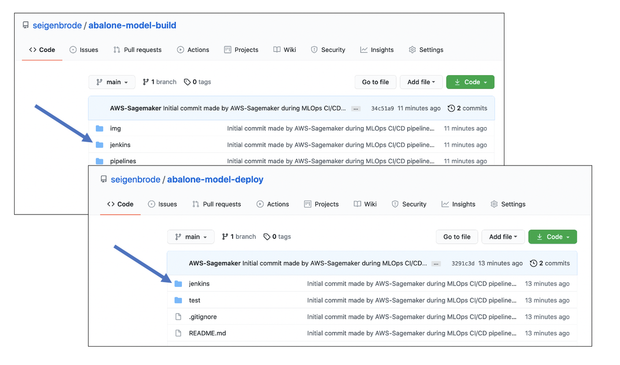Select Actions tab in abalone-model-deploy window

point(273,204)
